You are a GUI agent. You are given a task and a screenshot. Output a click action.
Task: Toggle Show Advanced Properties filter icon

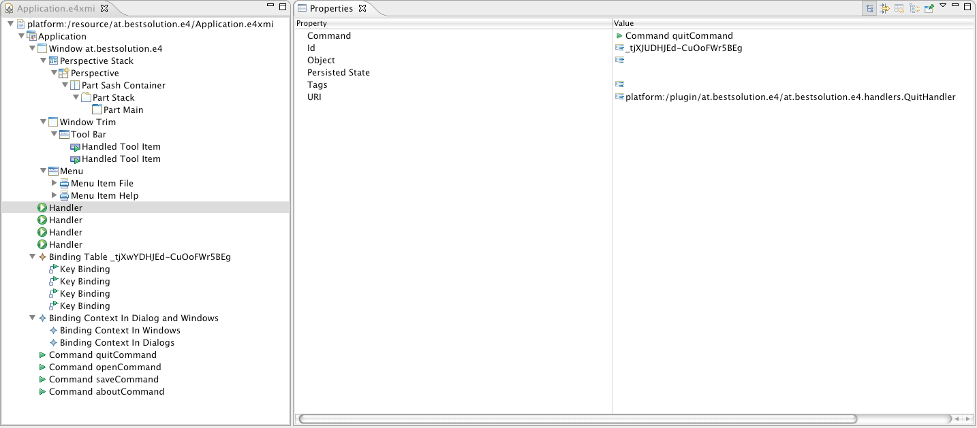pyautogui.click(x=884, y=9)
